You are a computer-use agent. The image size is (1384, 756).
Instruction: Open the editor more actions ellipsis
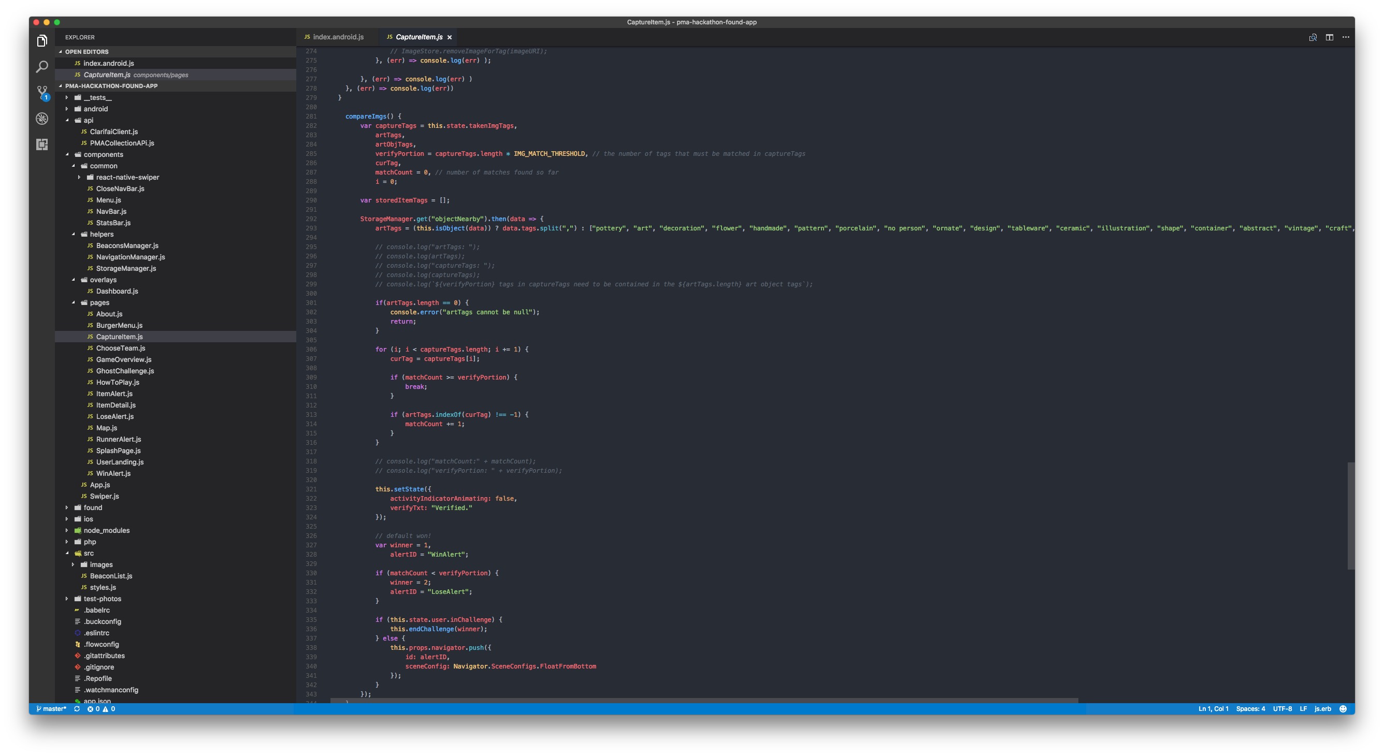[x=1345, y=37]
